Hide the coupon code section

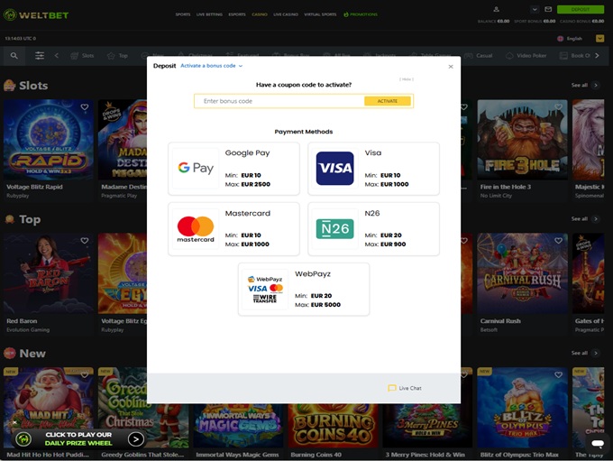[407, 79]
